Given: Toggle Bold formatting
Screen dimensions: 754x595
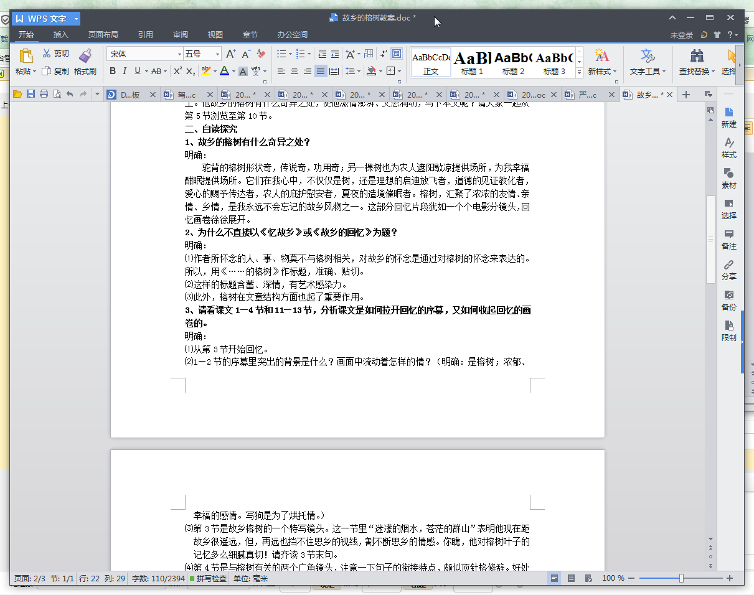Looking at the screenshot, I should tap(113, 71).
